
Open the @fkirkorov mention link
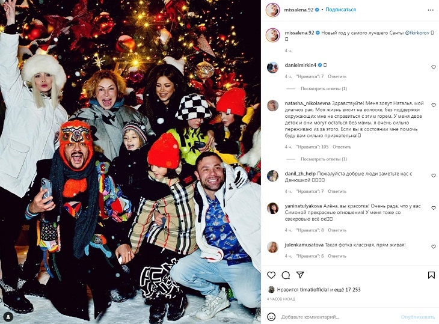(x=417, y=32)
